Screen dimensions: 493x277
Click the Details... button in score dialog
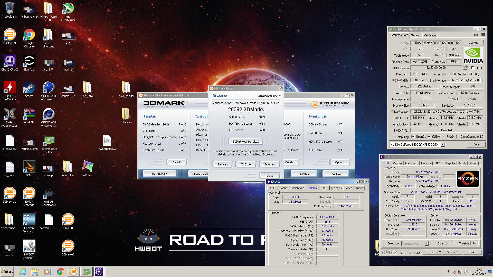pyautogui.click(x=223, y=164)
